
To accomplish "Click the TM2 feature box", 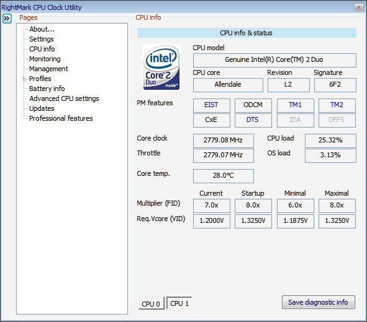I will coord(337,105).
